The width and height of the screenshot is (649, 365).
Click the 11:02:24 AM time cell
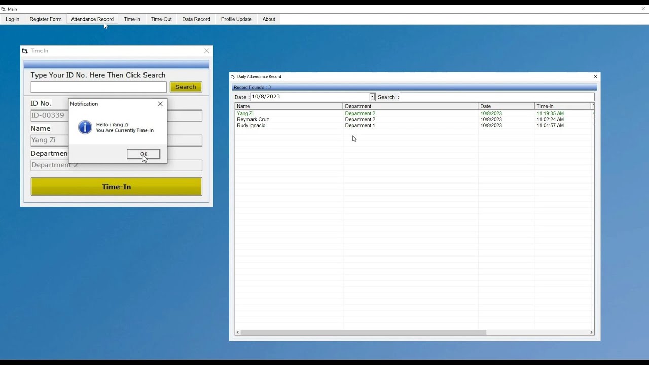coord(550,120)
